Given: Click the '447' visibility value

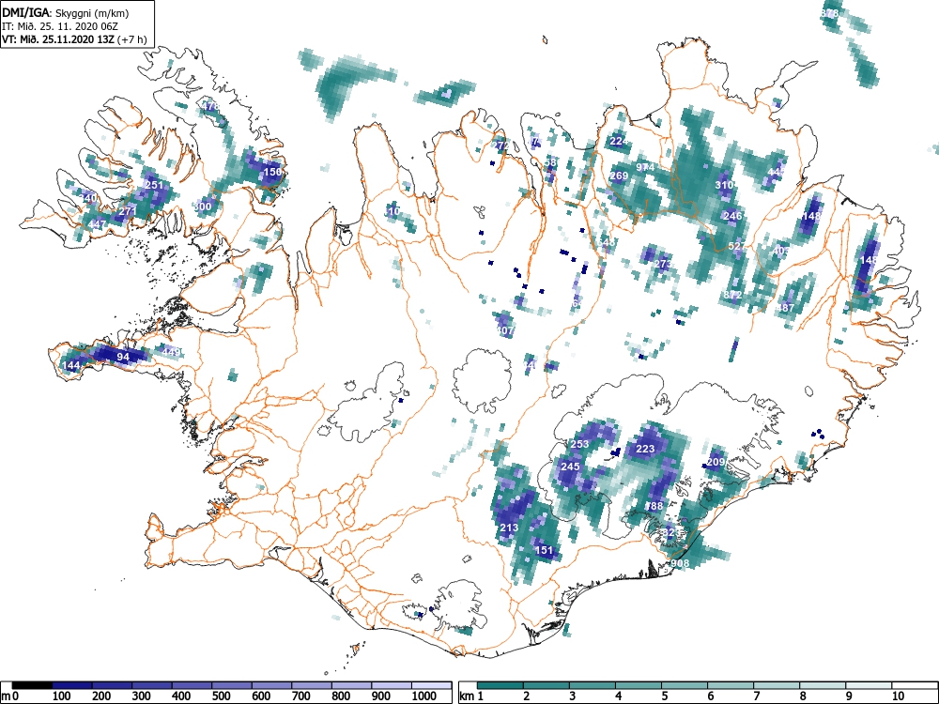Looking at the screenshot, I should tap(97, 224).
